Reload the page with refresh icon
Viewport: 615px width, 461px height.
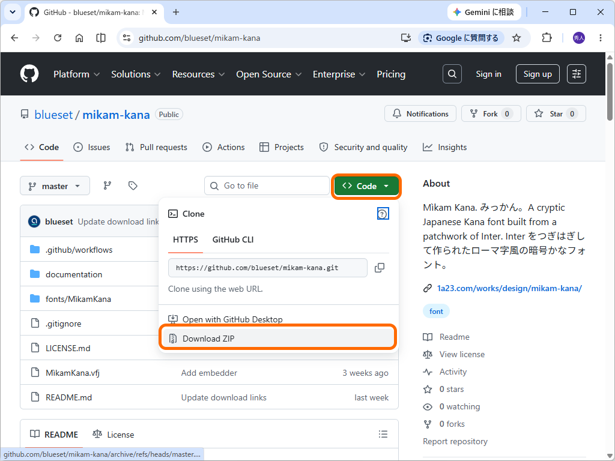58,38
